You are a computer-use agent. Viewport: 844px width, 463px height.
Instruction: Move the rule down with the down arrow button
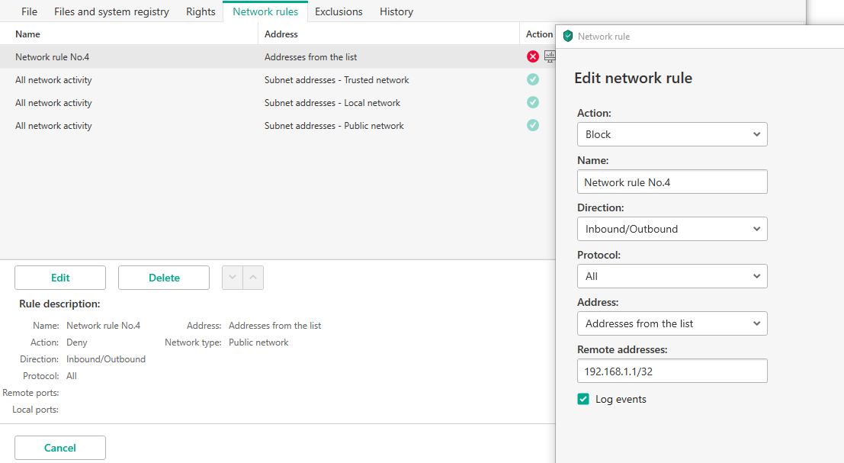tap(233, 278)
